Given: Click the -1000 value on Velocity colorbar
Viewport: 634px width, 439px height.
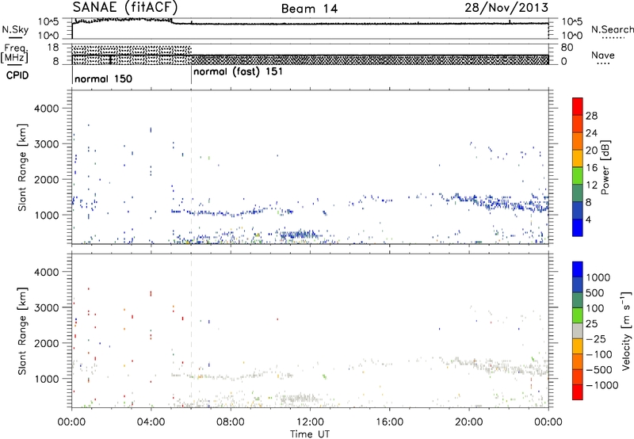Looking at the screenshot, I should pyautogui.click(x=602, y=385).
